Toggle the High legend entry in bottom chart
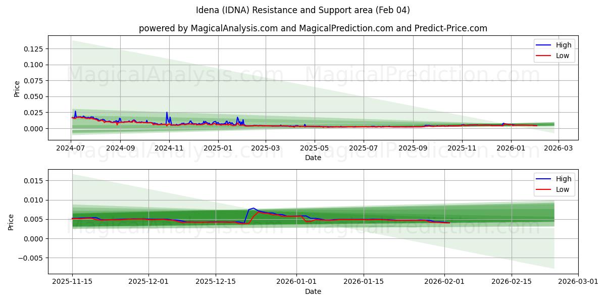Image resolution: width=606 pixels, height=303 pixels. pos(554,179)
